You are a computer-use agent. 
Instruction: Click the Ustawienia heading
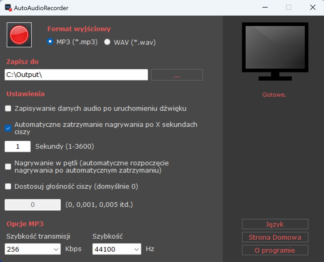[25, 94]
